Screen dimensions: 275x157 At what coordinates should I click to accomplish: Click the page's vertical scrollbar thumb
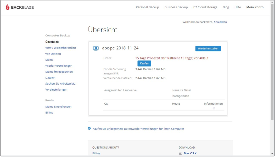pyautogui.click(x=272, y=62)
